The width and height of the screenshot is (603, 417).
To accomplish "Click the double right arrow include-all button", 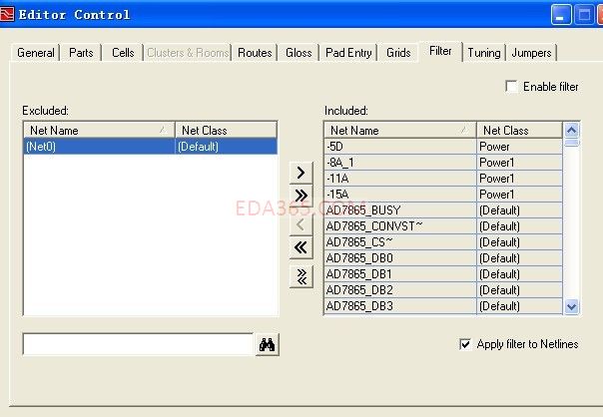I will 301,196.
